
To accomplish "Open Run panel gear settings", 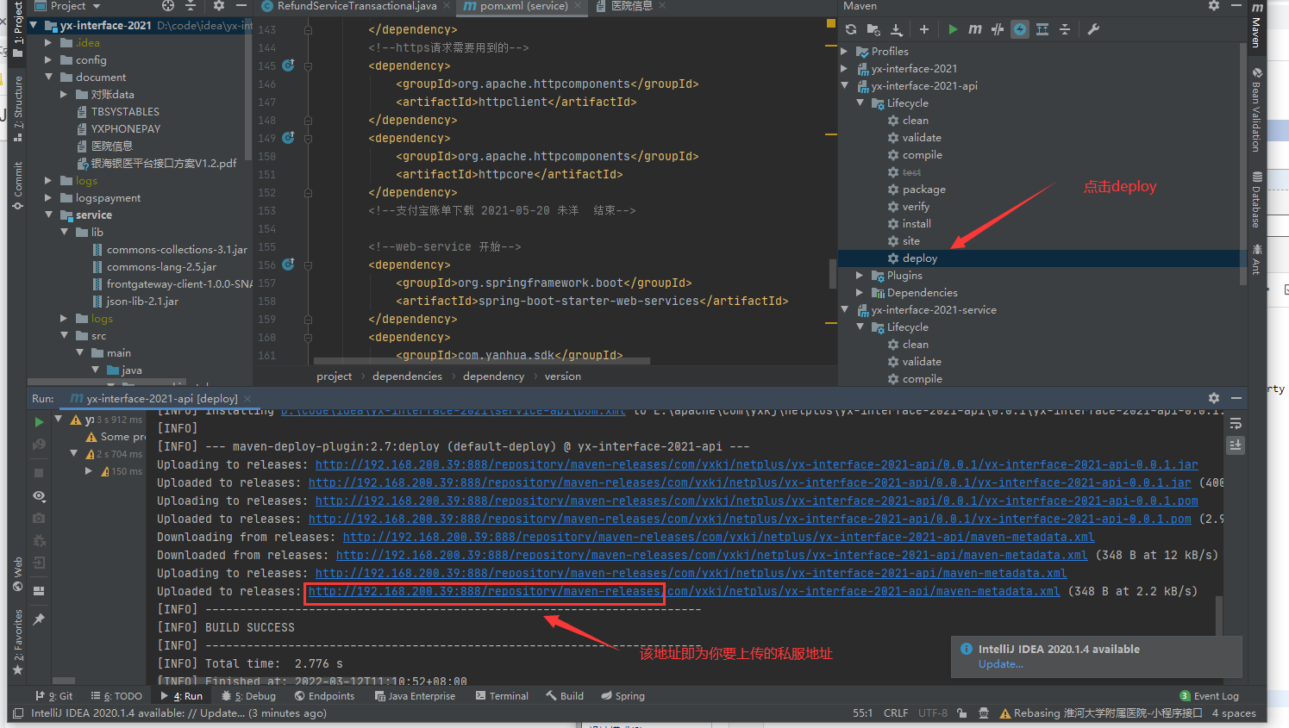I will pyautogui.click(x=1214, y=398).
